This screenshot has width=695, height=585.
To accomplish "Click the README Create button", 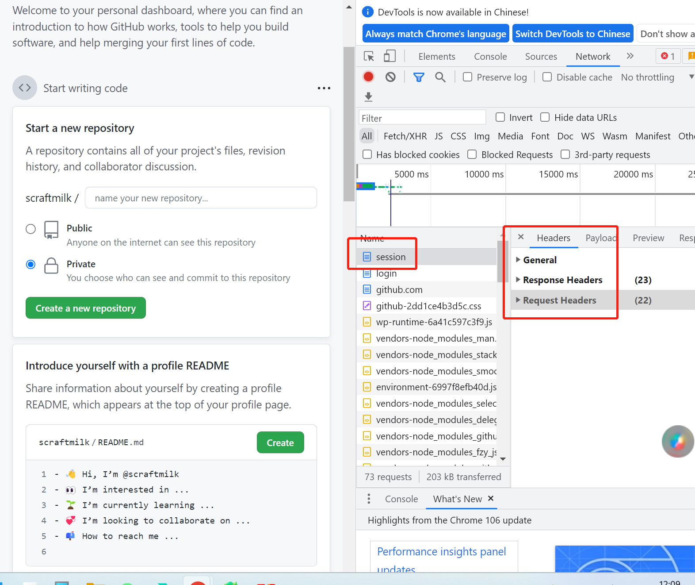I will [x=280, y=443].
